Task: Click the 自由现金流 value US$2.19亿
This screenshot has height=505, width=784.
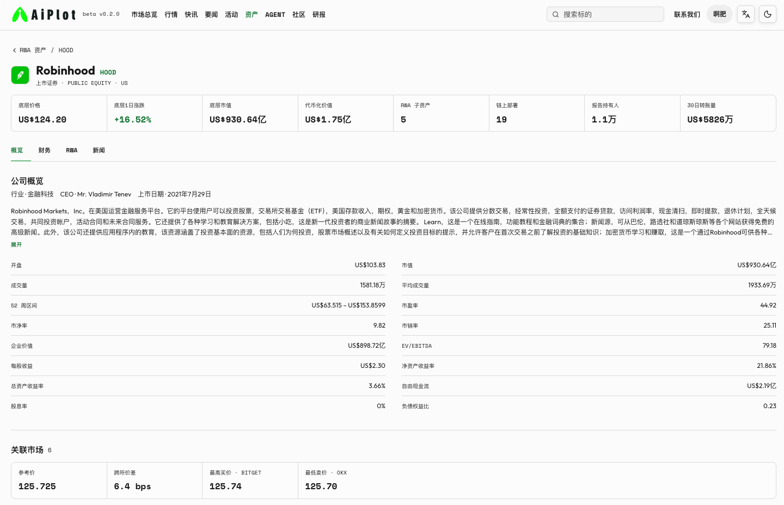Action: click(762, 386)
